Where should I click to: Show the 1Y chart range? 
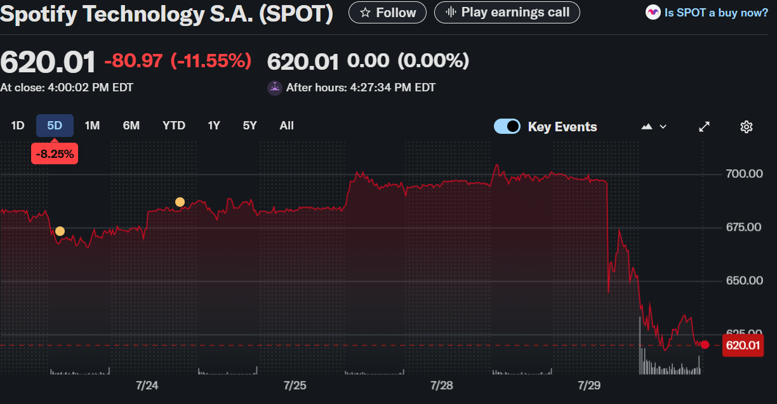214,126
